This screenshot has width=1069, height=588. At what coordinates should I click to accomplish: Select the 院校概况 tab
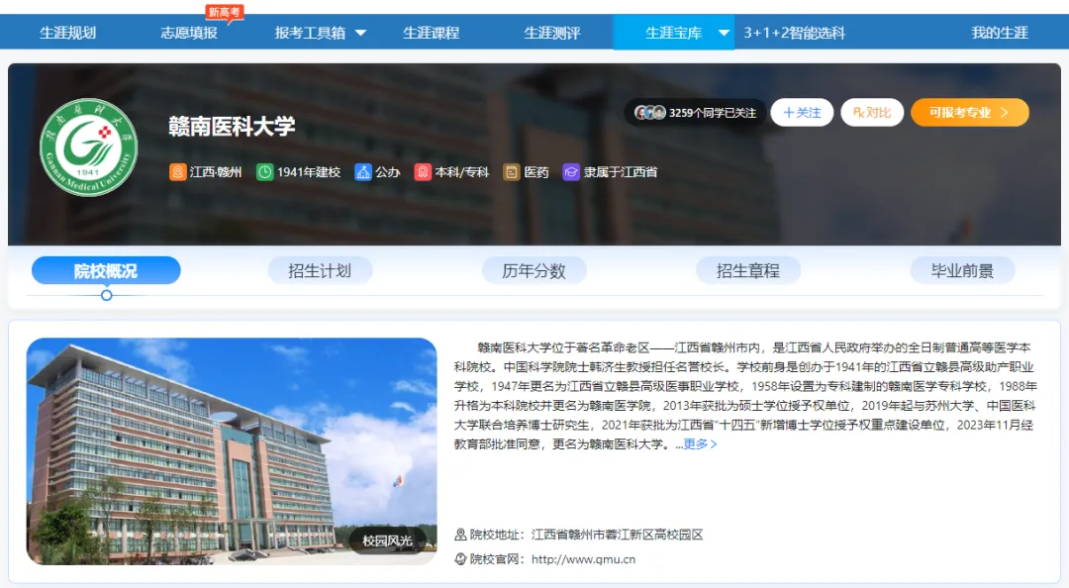tap(106, 271)
